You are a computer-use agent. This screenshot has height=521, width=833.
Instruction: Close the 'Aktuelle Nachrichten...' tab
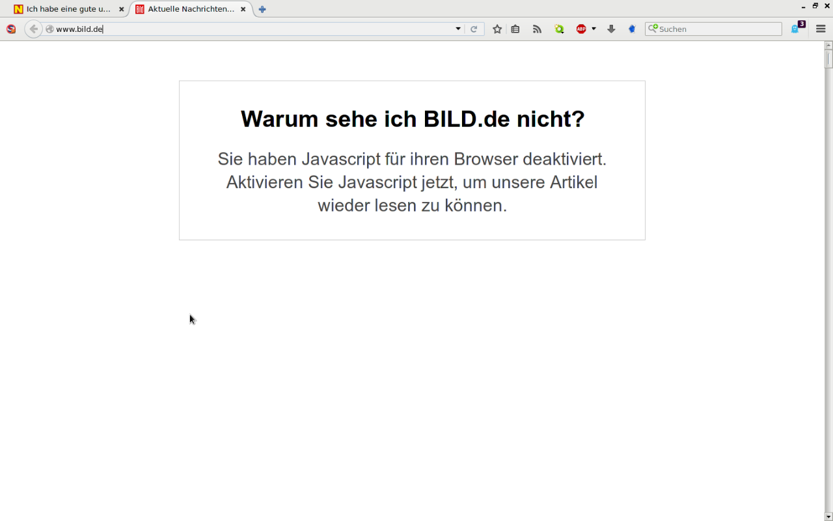pyautogui.click(x=243, y=10)
